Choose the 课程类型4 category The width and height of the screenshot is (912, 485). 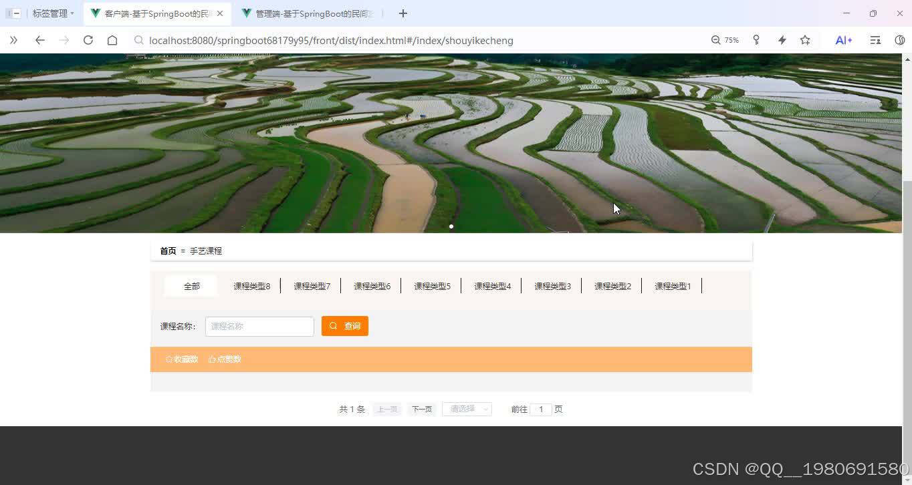click(492, 286)
